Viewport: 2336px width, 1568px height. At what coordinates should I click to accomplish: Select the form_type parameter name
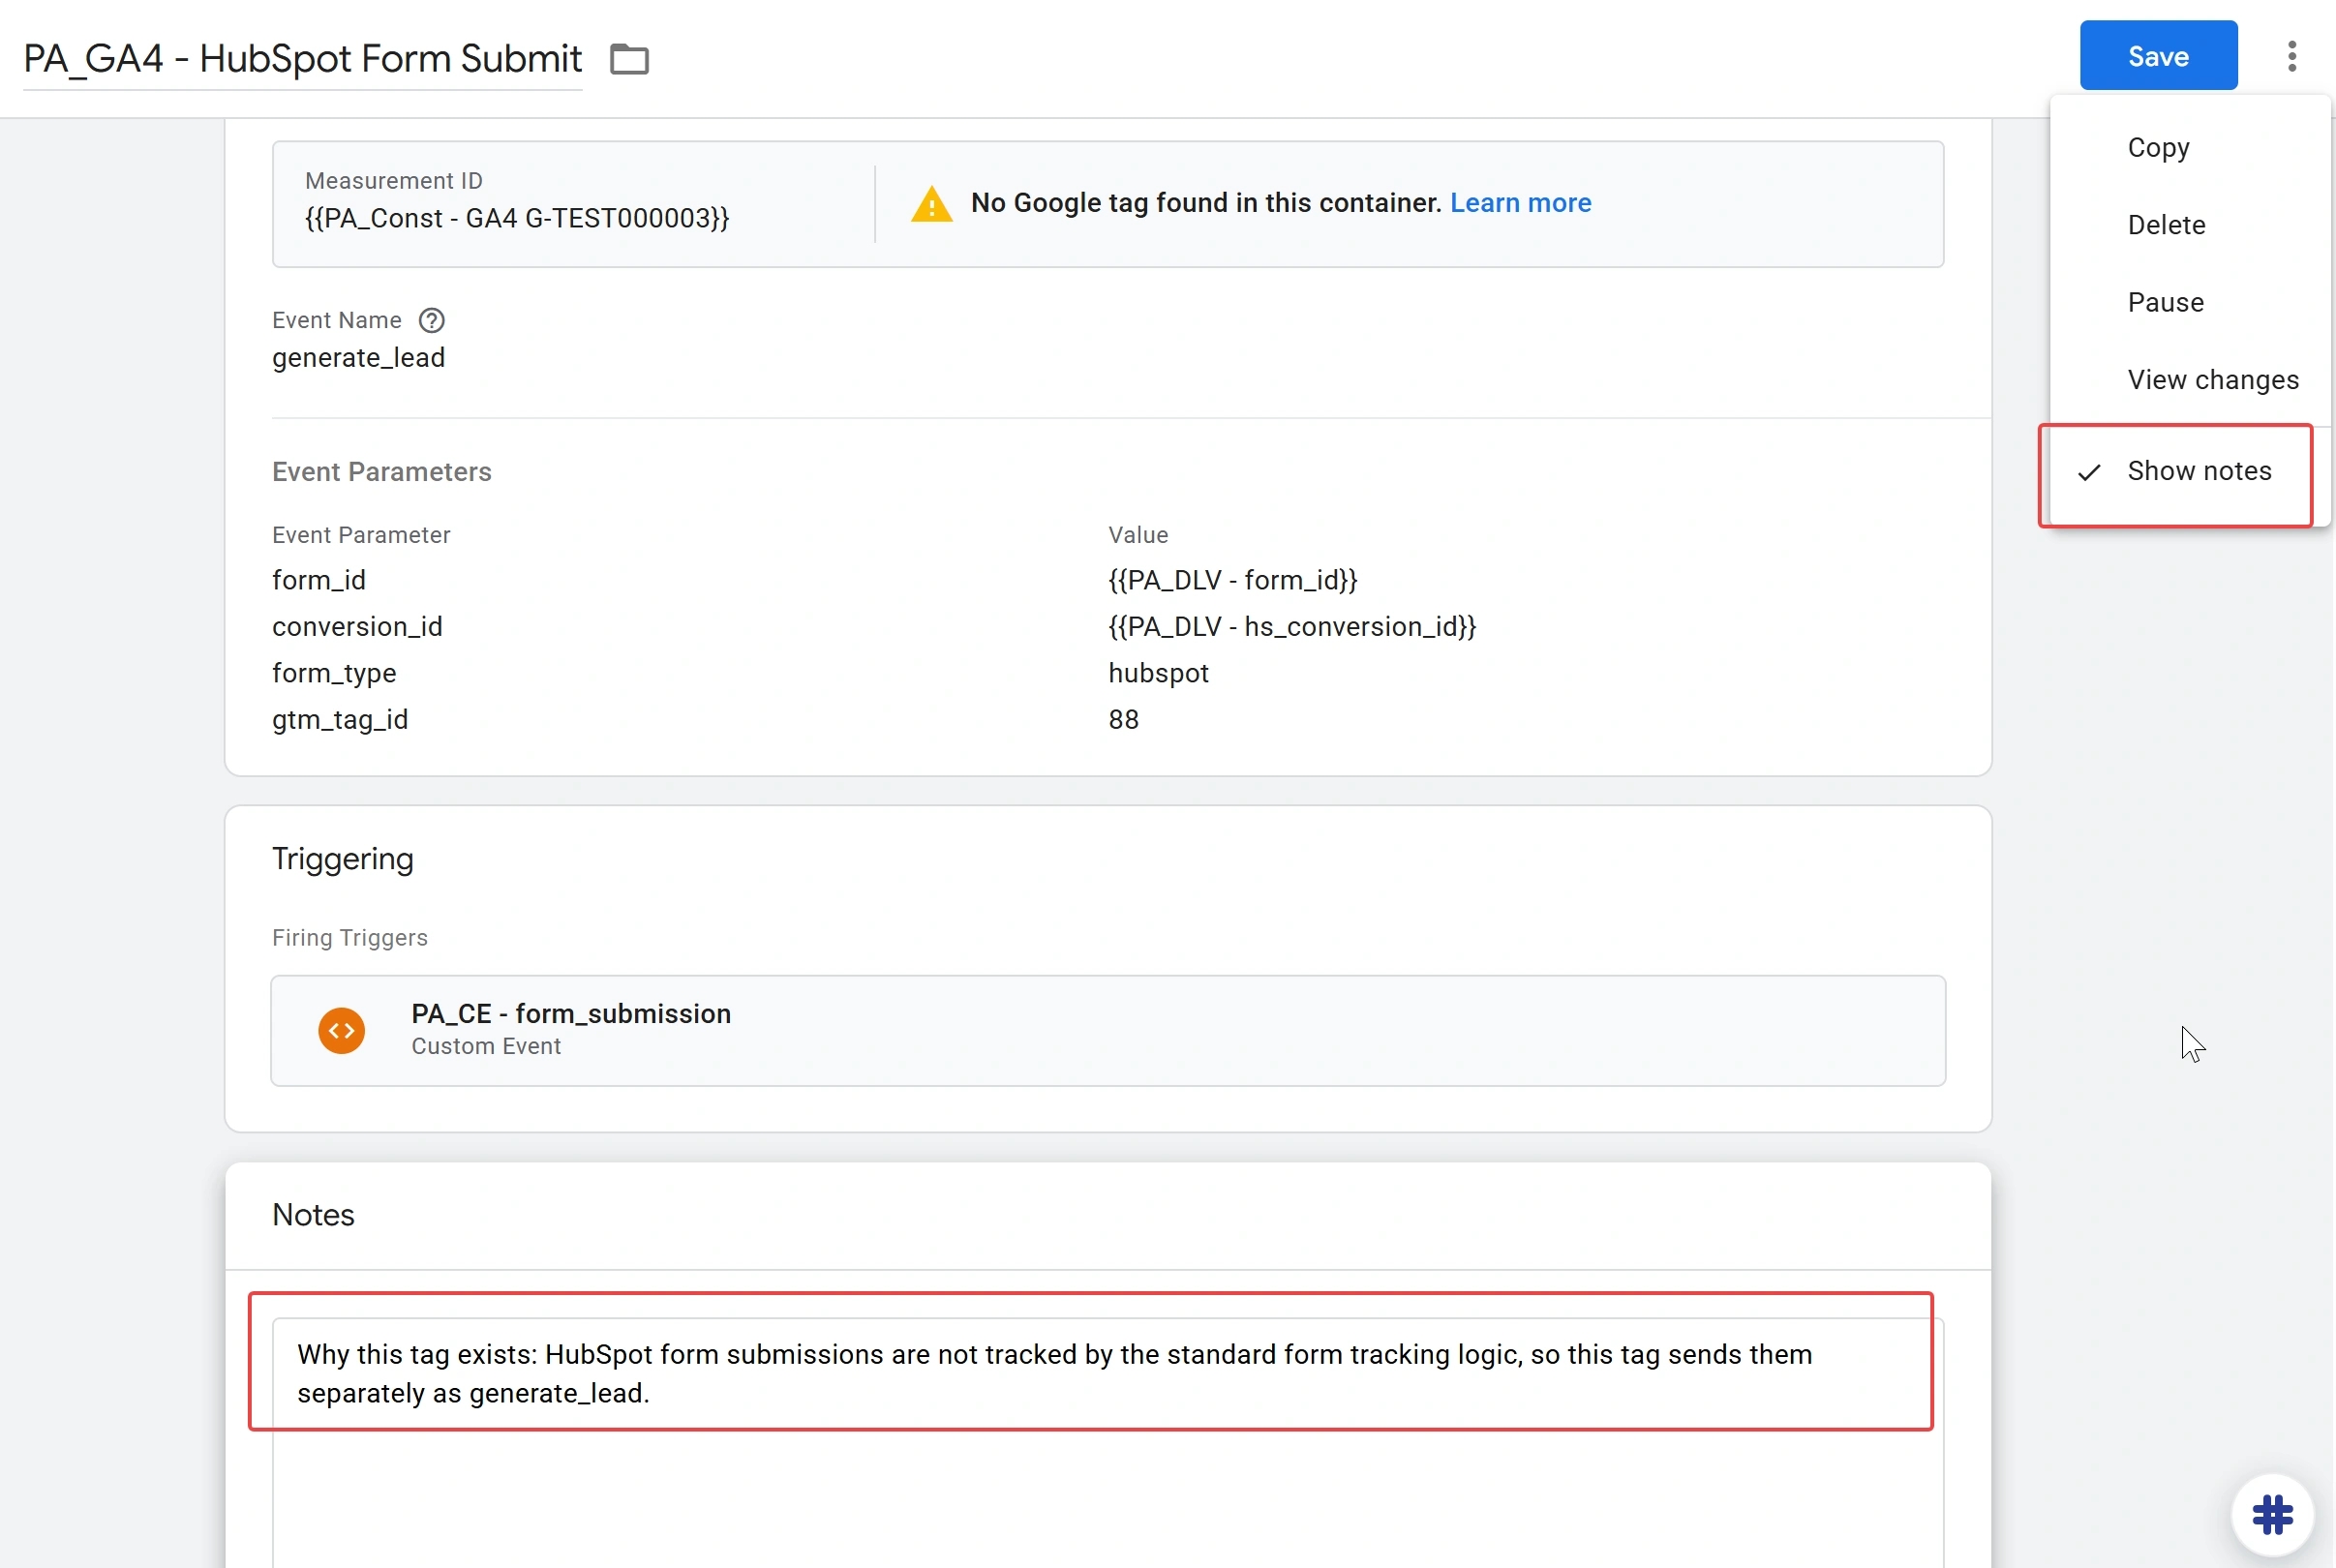334,673
